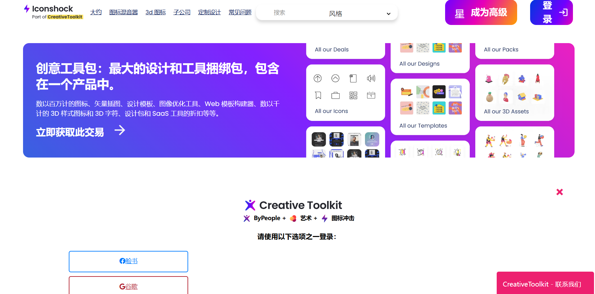Click the grid squares icon in Icons card
Screen dimensions: 595x294
tap(353, 95)
